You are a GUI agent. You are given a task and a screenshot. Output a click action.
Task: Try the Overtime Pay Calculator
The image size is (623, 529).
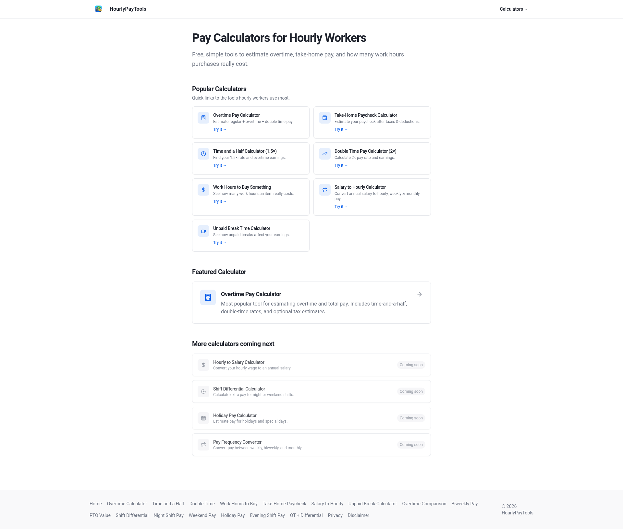pos(220,129)
